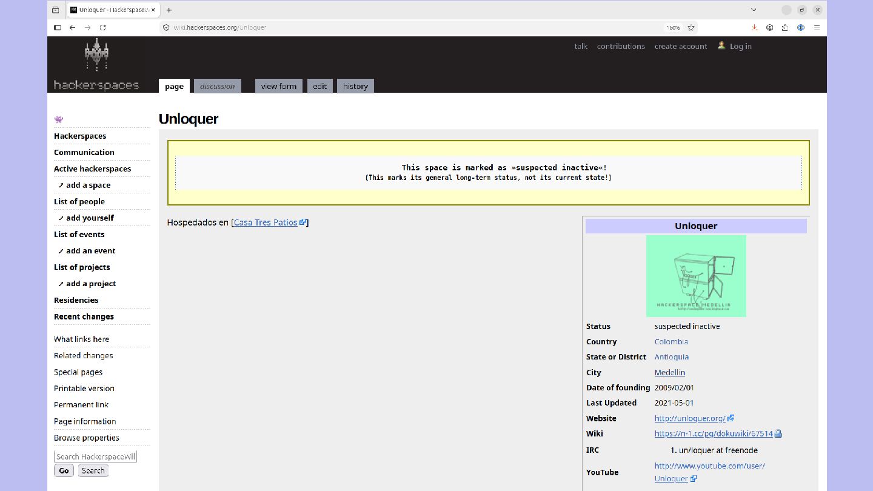Open Printable version
This screenshot has width=873, height=491.
[84, 389]
